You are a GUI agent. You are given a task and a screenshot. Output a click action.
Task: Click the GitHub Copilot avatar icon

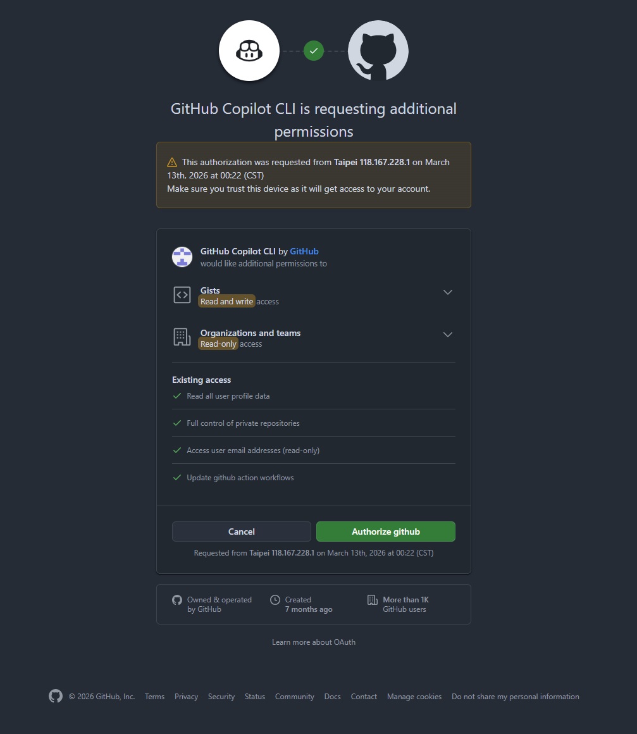[x=249, y=51]
